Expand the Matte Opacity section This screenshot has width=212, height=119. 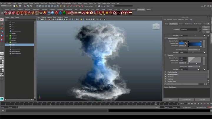[x=166, y=72]
